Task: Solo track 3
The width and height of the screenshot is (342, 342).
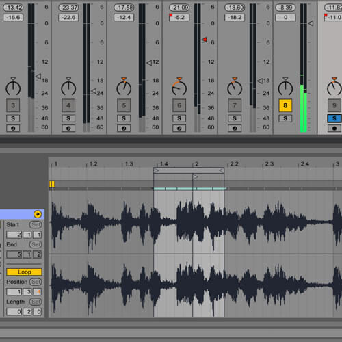Action: pos(13,118)
